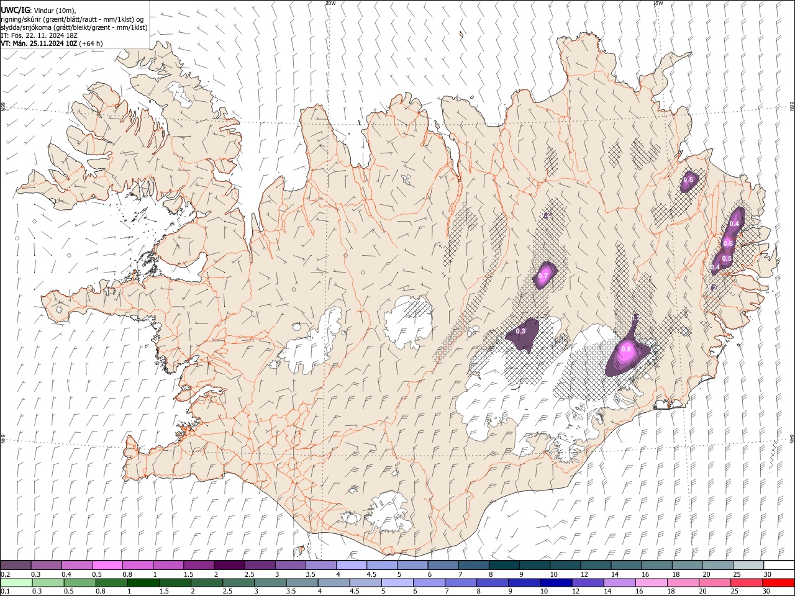Select the header line starting with 'slydda/snjókoma'

[x=74, y=27]
